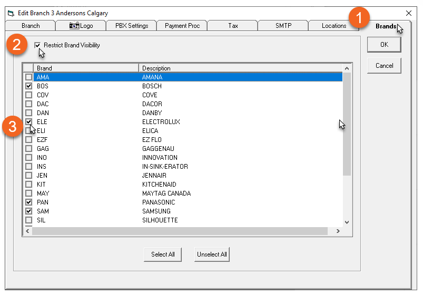Click the brand list scroll down arrow
Screen dimensions: 423x296
pos(347,222)
